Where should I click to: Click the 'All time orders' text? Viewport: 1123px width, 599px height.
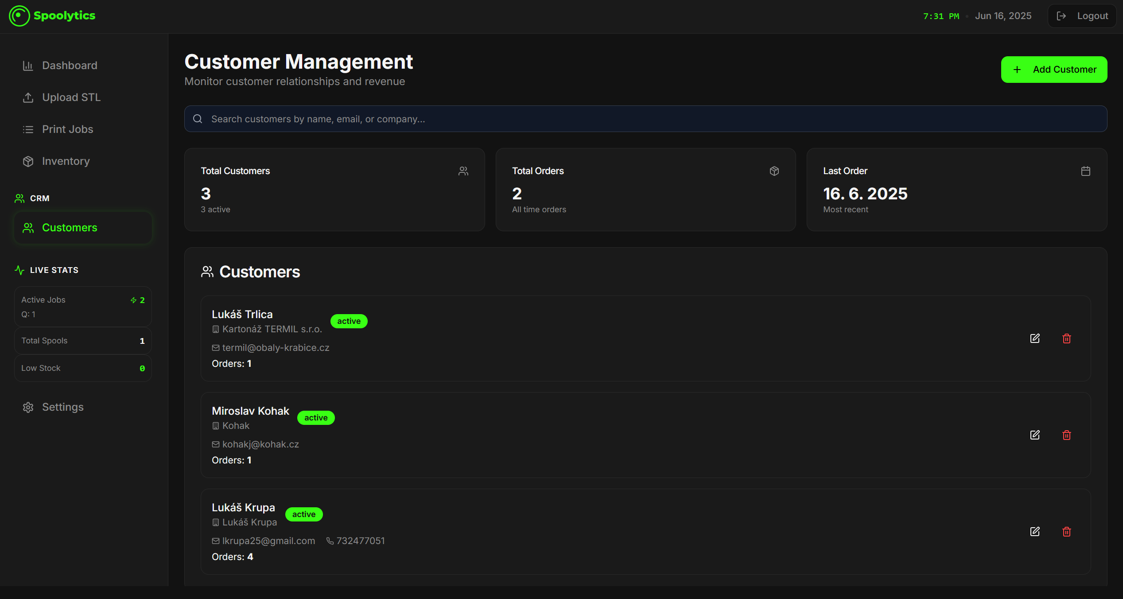539,210
